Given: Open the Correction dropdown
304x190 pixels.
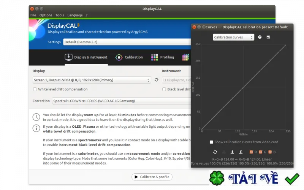Looking at the screenshot, I should [121, 101].
